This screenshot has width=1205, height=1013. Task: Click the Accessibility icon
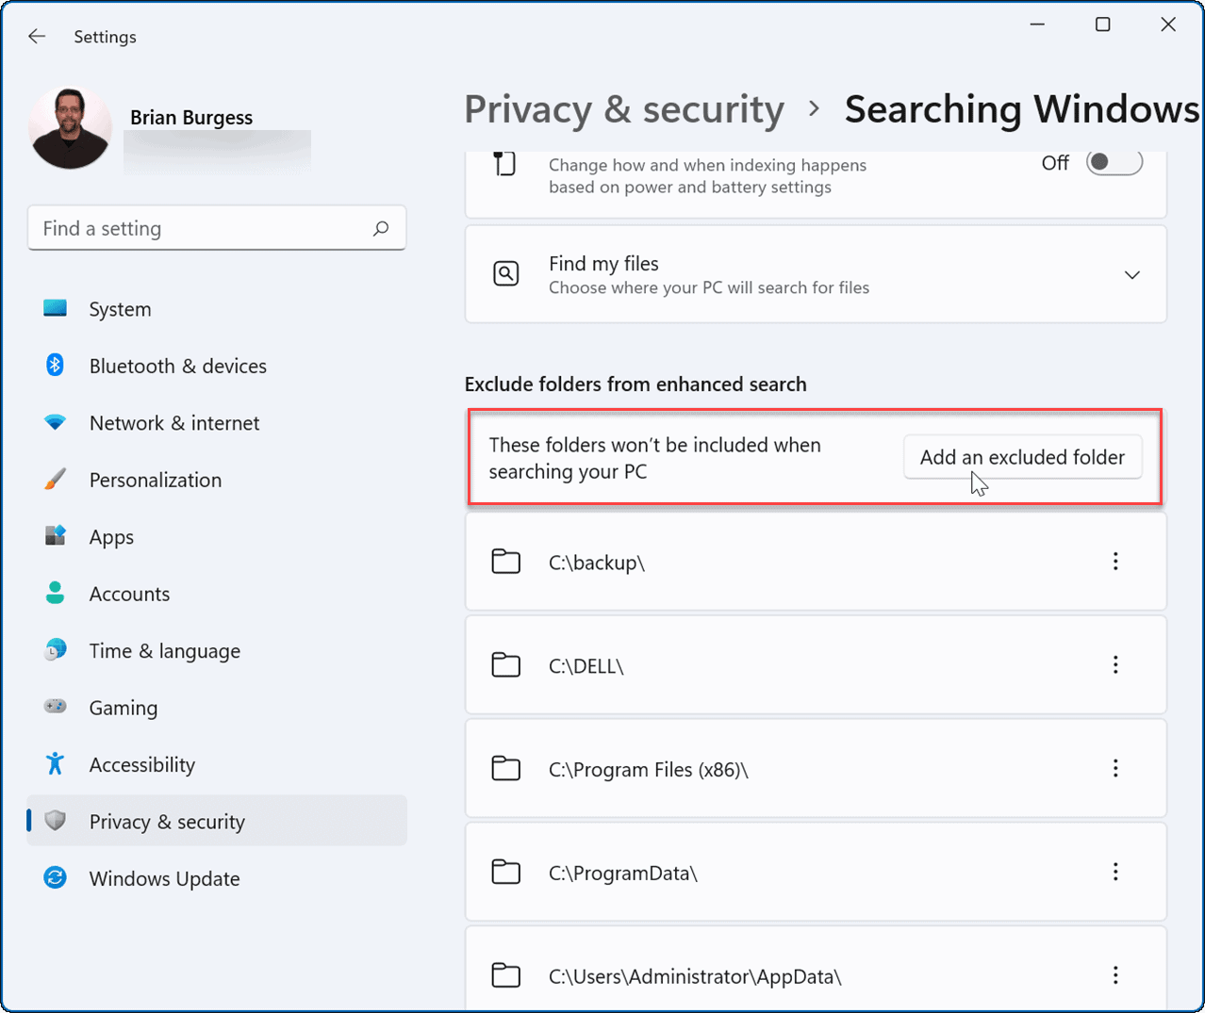pos(55,764)
